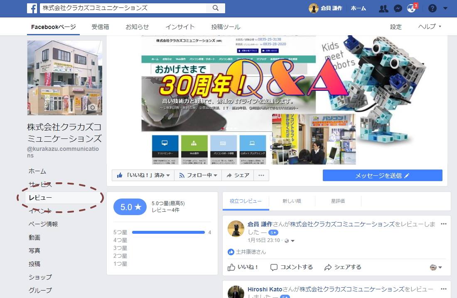Screen dimensions: 457x298
Task: Open 設定 page settings
Action: pyautogui.click(x=396, y=27)
